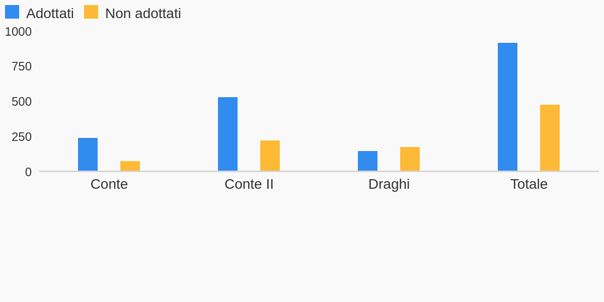Select the blue Adottati bar for Conte II

point(228,134)
